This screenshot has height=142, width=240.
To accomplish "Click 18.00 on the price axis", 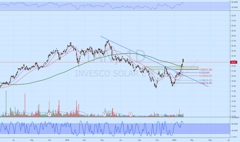I will coord(234,86).
